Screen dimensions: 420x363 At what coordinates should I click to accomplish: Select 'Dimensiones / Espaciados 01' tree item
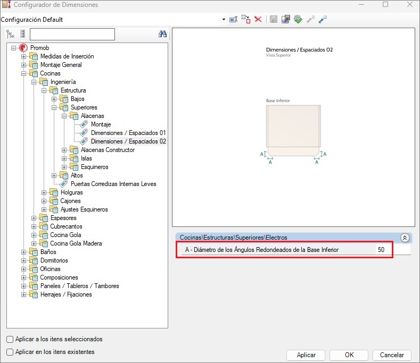128,133
